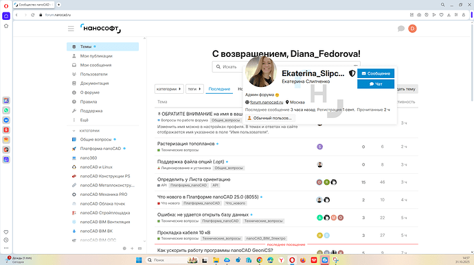Screen dimensions: 474x265
Task: Send Сообщение to Ekaterina_Slipchenko
Action: pyautogui.click(x=376, y=73)
